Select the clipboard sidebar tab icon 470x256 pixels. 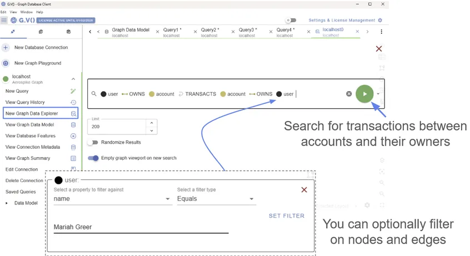(x=68, y=32)
